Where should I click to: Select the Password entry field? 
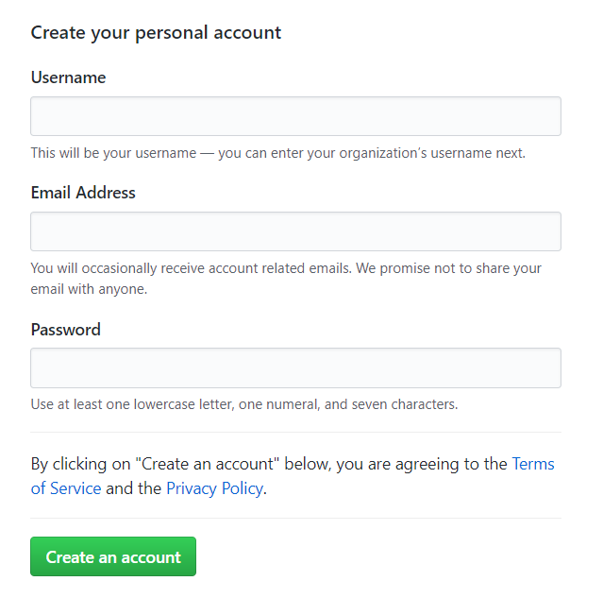click(x=295, y=368)
